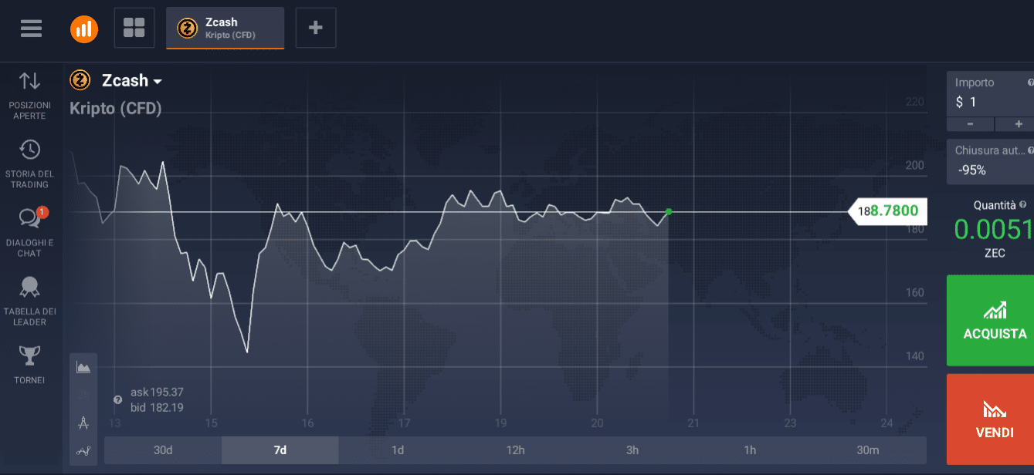
Task: Click the 0.0051 quantity value
Action: click(x=993, y=230)
